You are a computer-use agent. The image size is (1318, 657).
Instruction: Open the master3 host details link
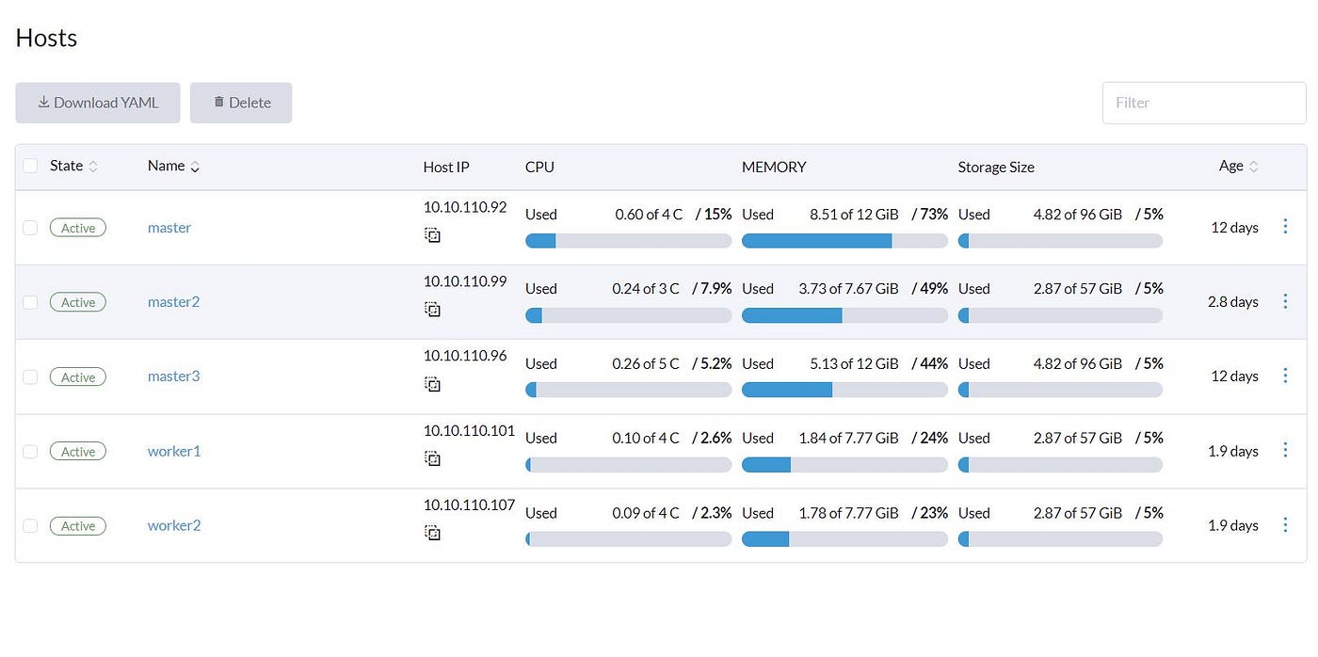pos(173,376)
